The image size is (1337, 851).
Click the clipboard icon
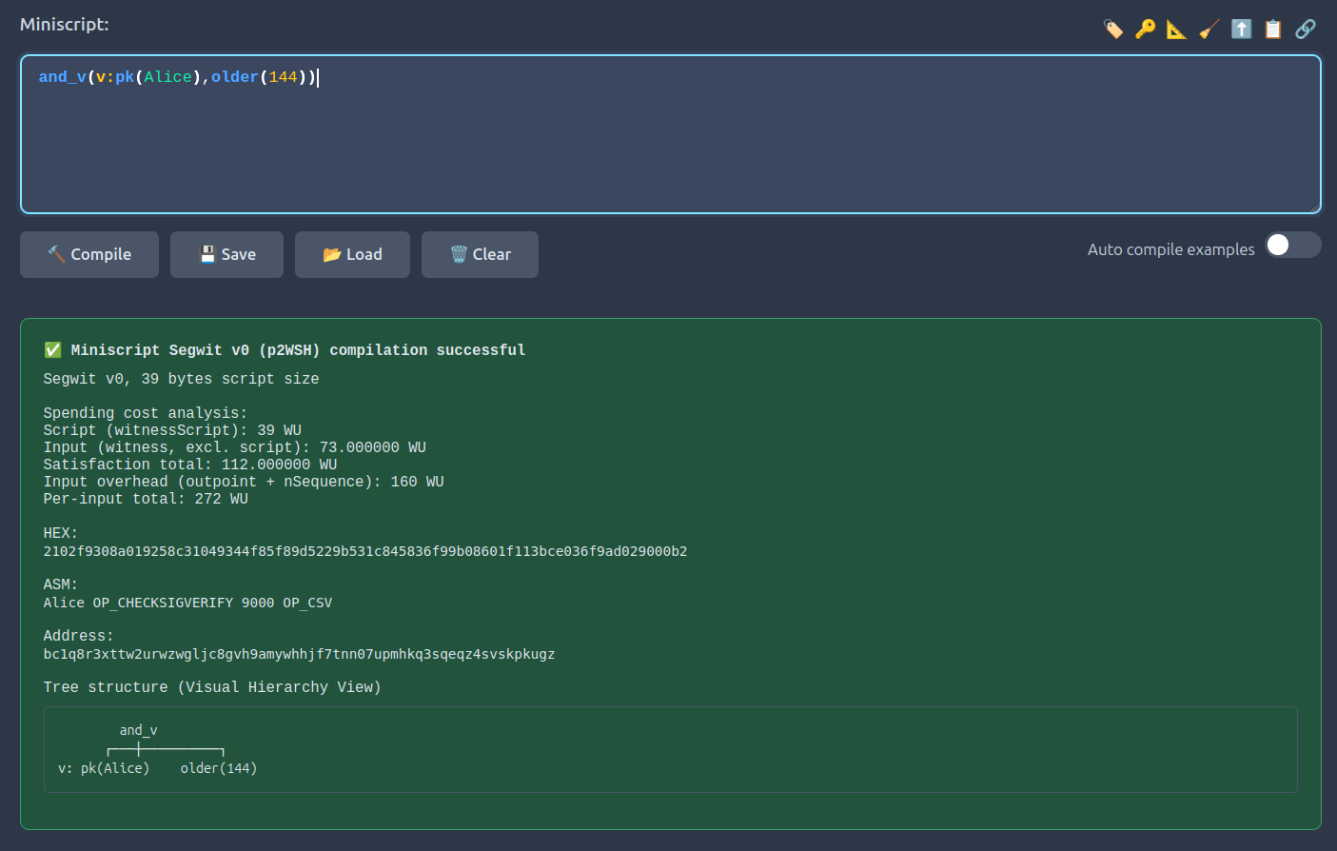1273,30
